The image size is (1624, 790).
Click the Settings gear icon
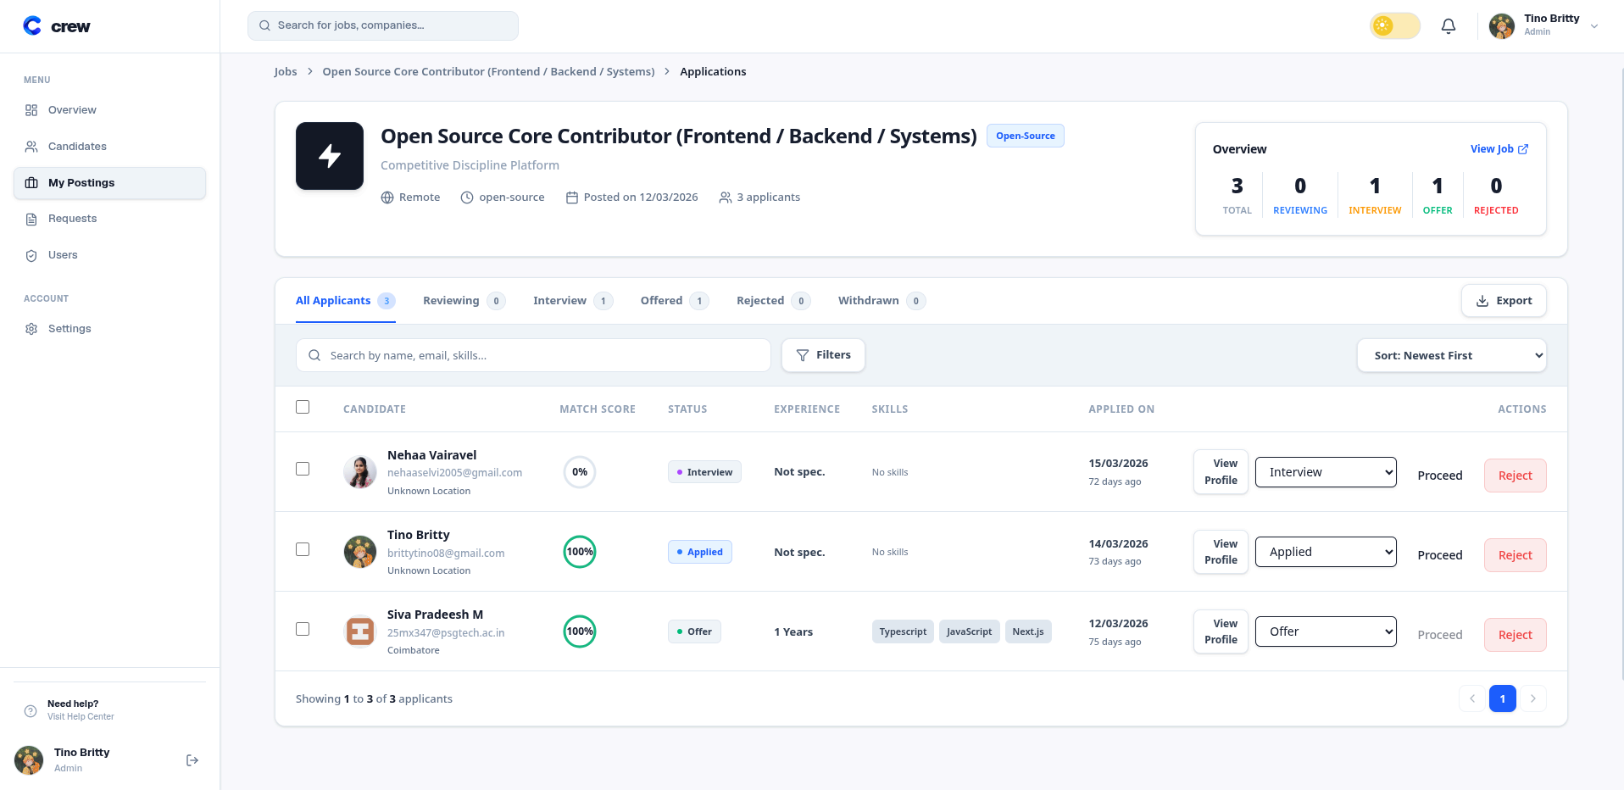click(x=31, y=329)
